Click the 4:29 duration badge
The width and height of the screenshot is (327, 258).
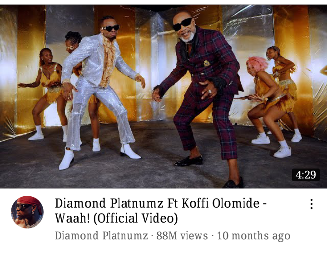pos(306,175)
